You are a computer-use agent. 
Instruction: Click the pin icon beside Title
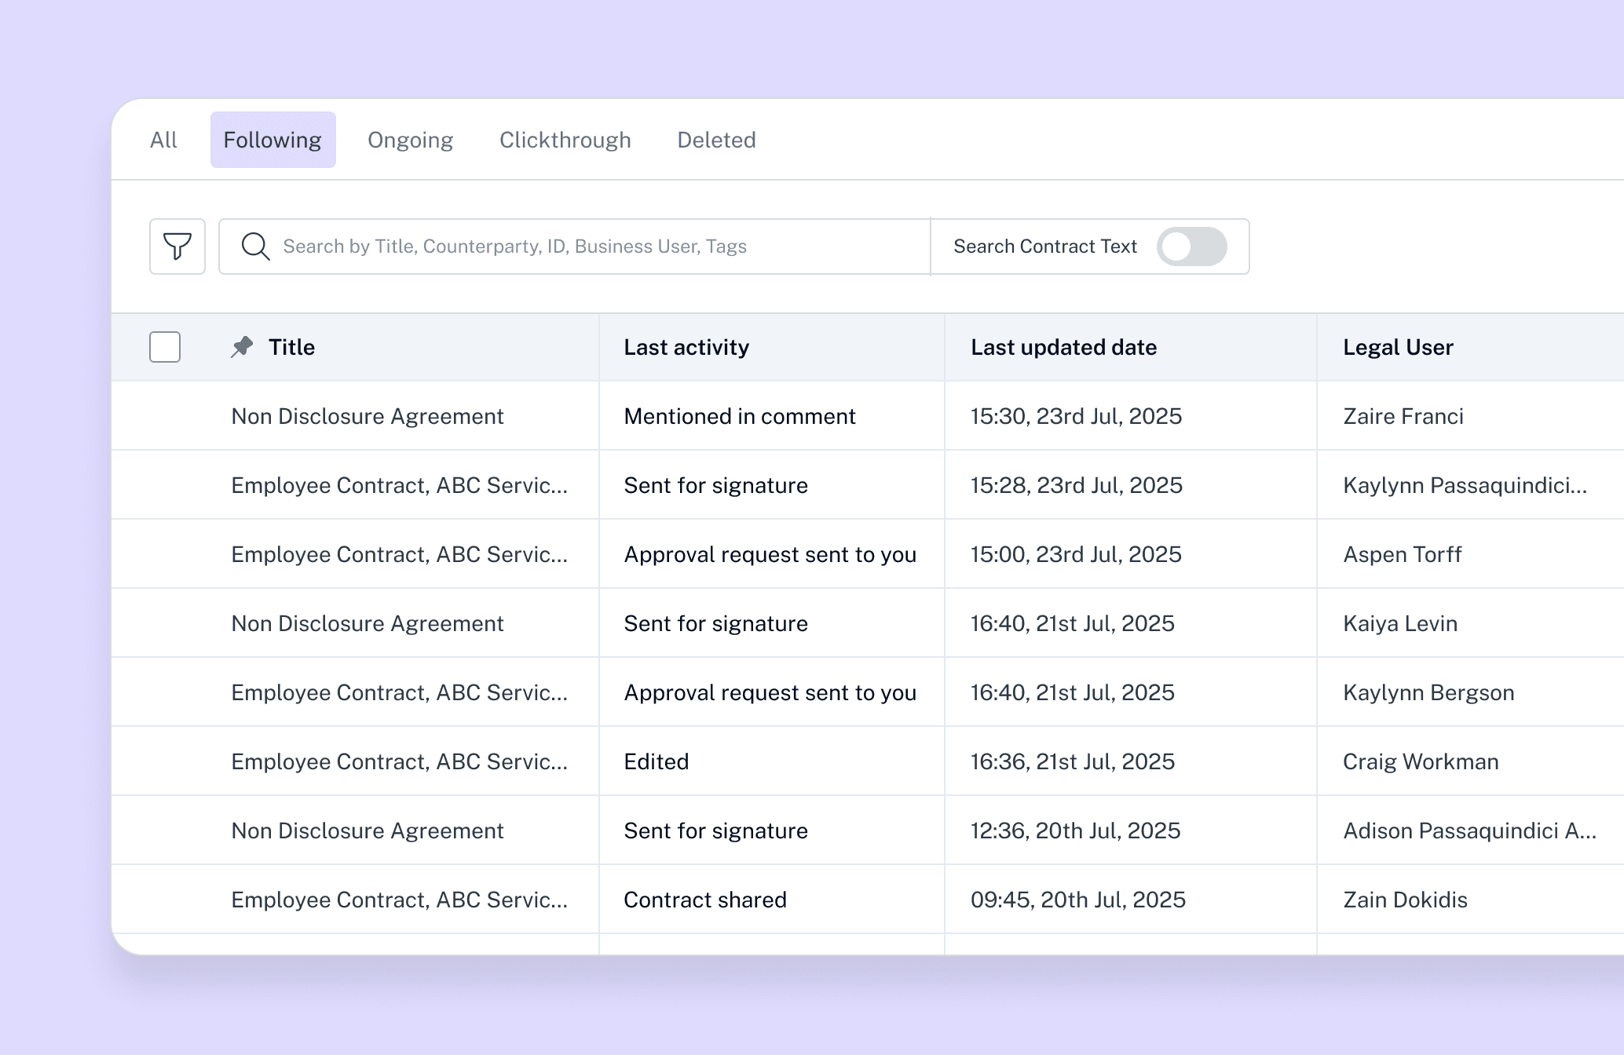[242, 347]
